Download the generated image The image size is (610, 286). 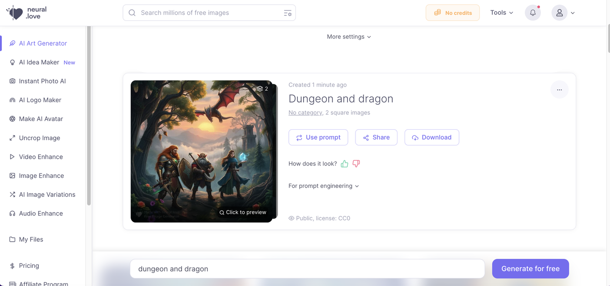(x=432, y=137)
